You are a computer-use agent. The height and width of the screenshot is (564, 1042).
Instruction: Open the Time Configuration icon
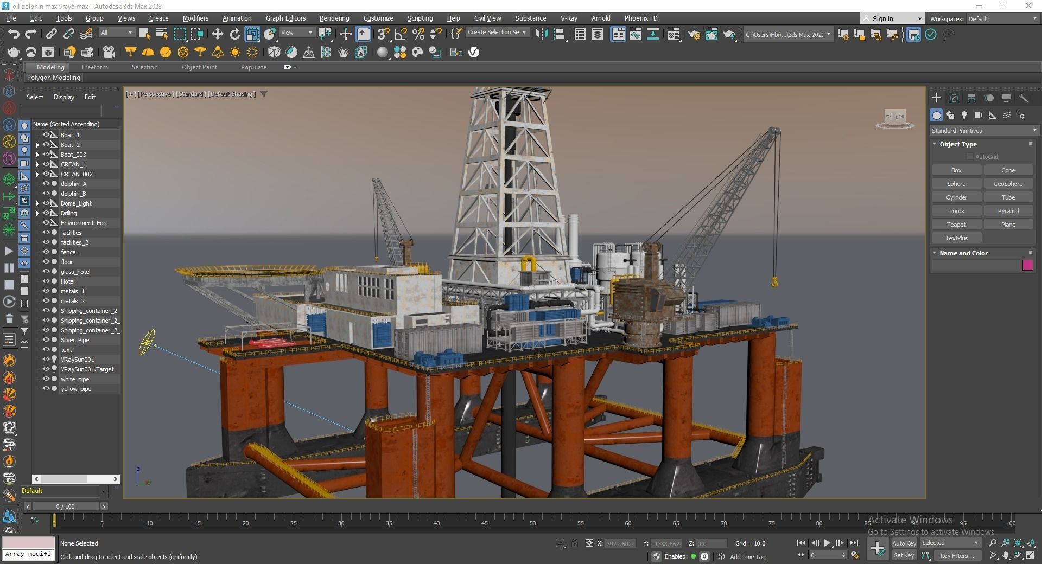(855, 555)
